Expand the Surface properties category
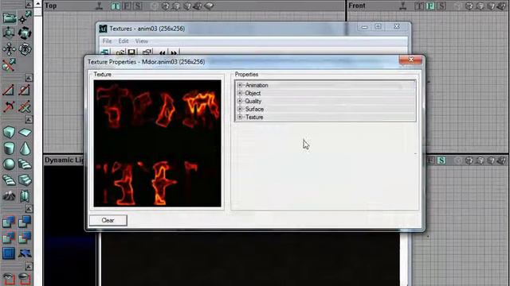 point(240,109)
